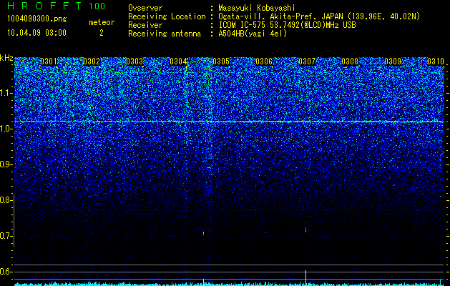Click the filename 1004090300.png
Viewport: 450px width, 286px height.
tap(37, 19)
